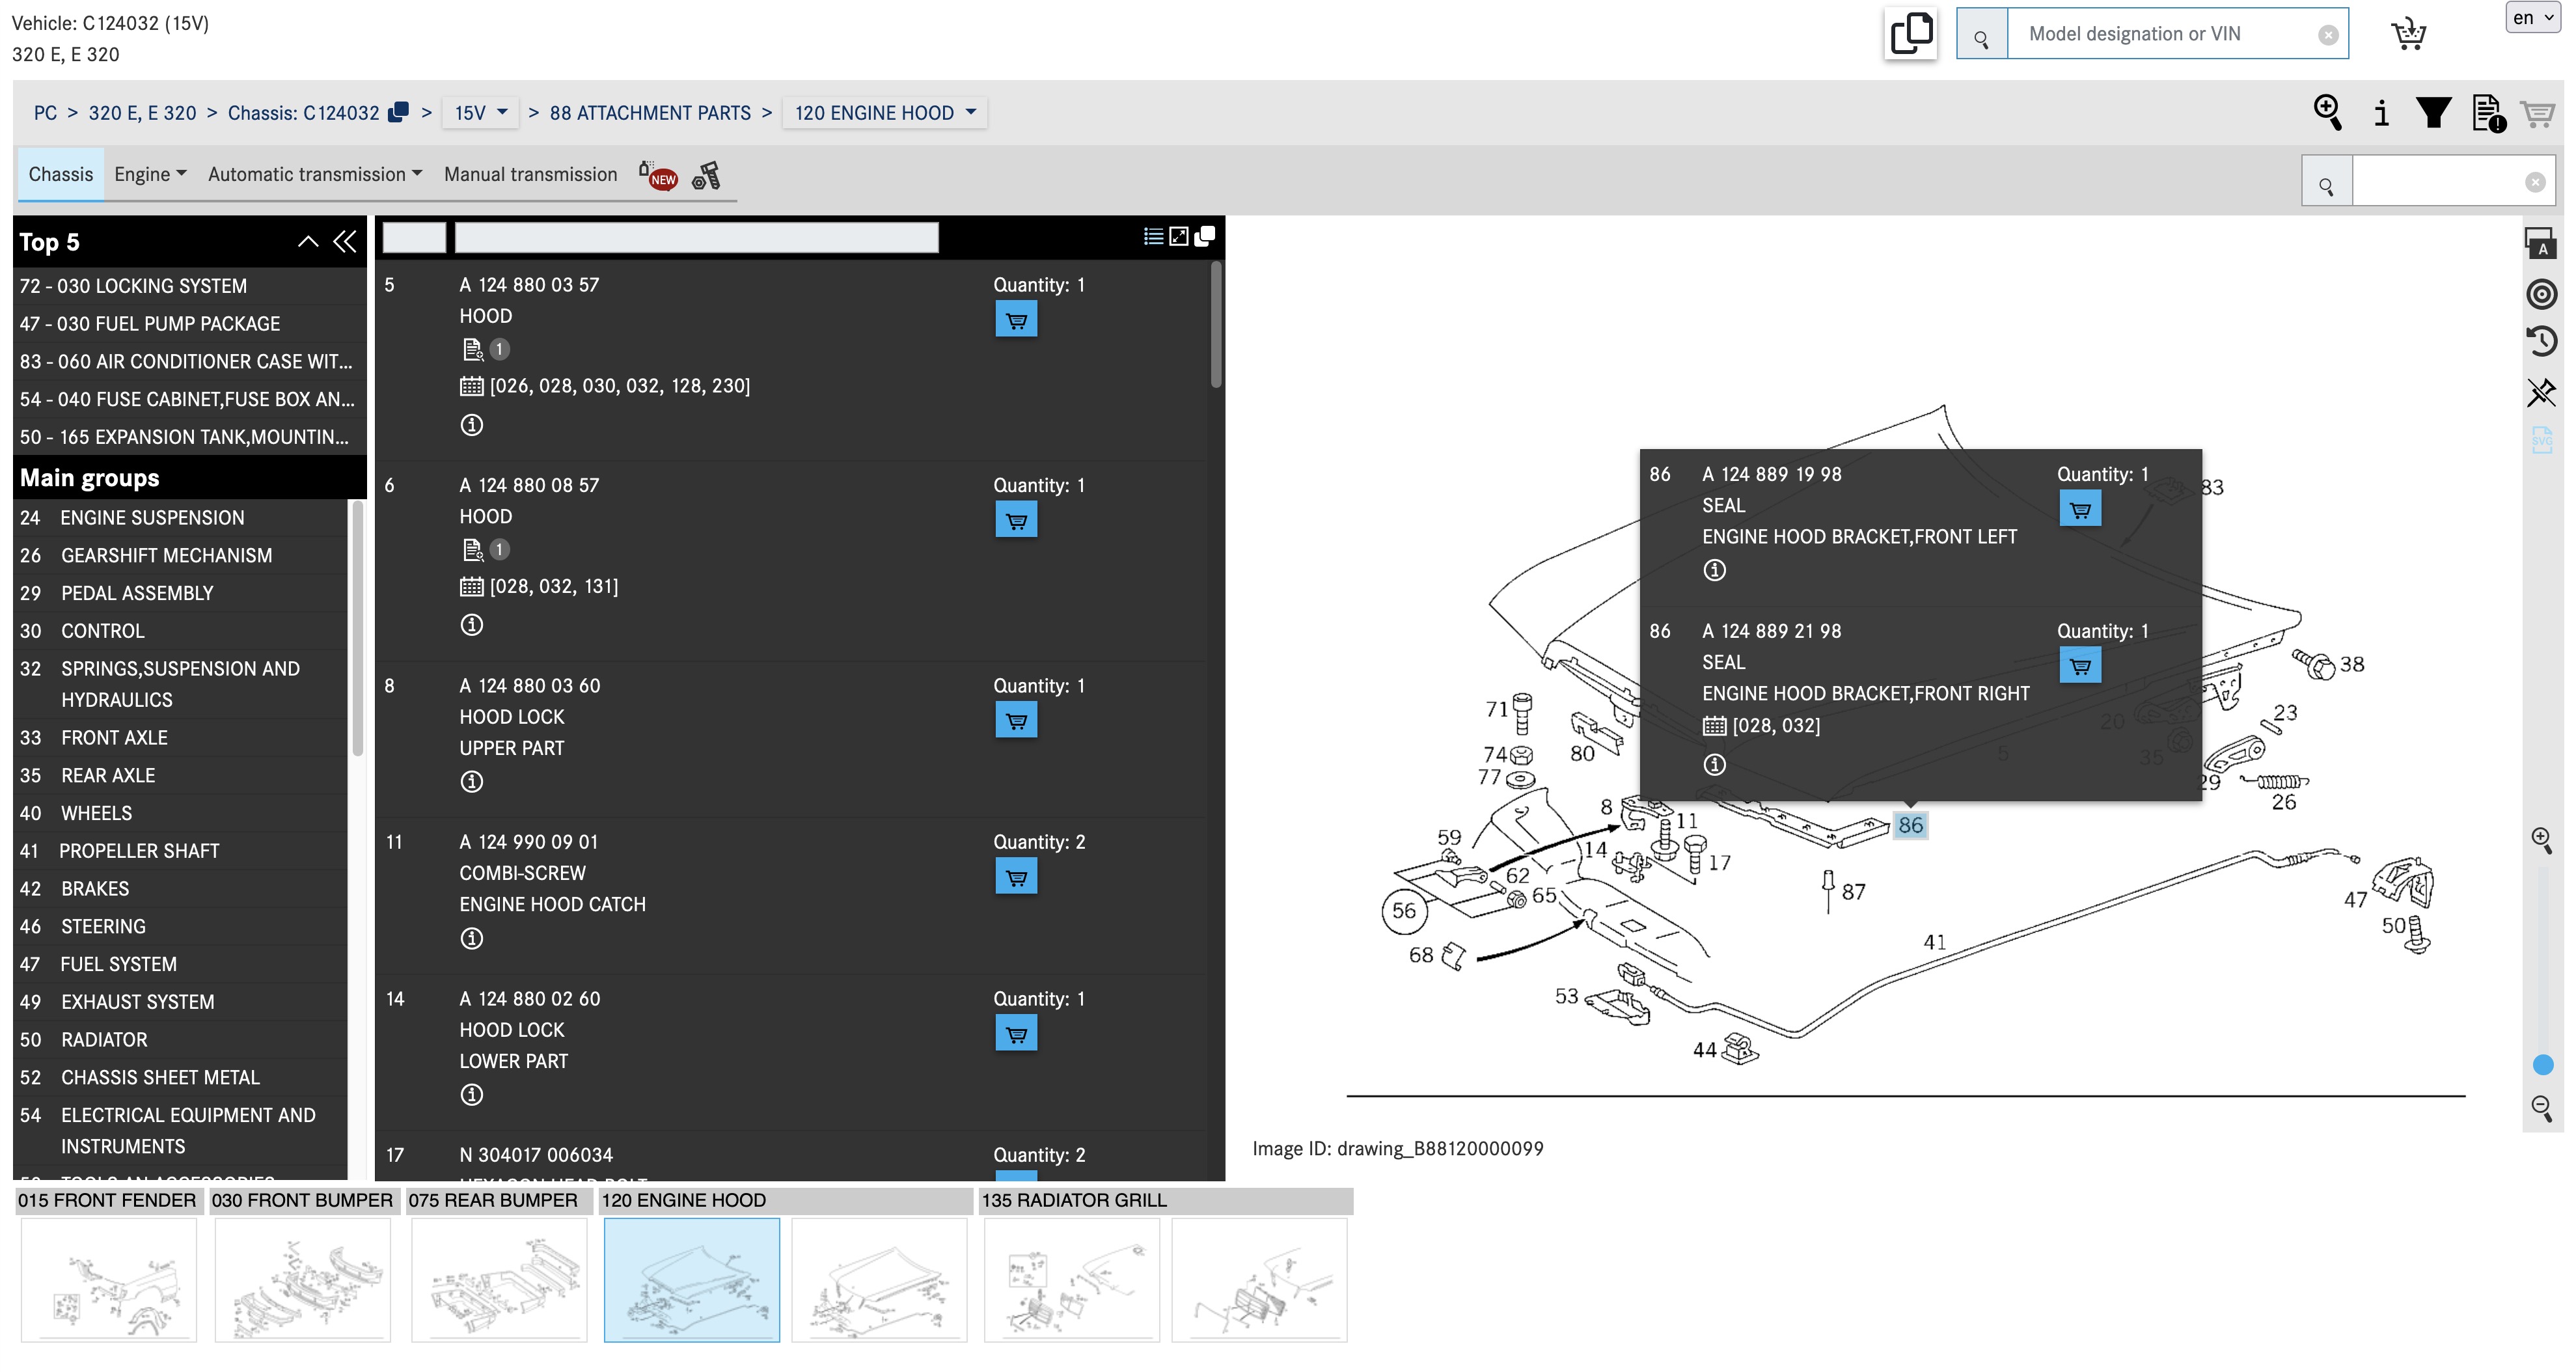The image size is (2576, 1372).
Task: Click the pin icon on right toolbar
Action: 2542,392
